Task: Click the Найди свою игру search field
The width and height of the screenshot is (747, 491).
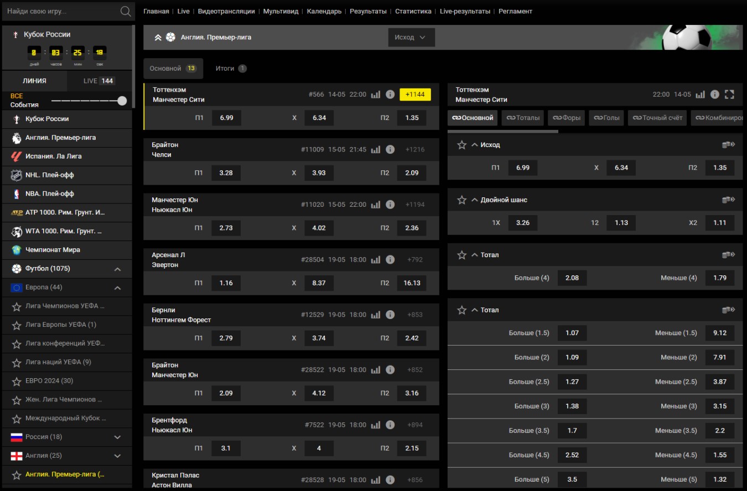Action: [x=61, y=11]
